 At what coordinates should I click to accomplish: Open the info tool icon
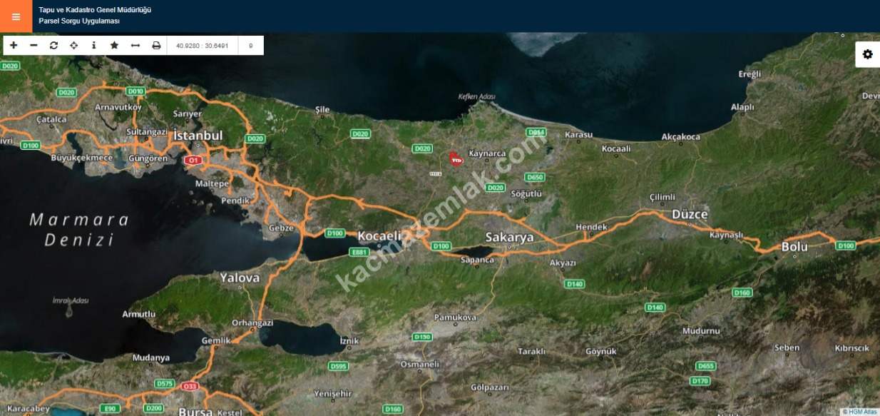pyautogui.click(x=93, y=45)
